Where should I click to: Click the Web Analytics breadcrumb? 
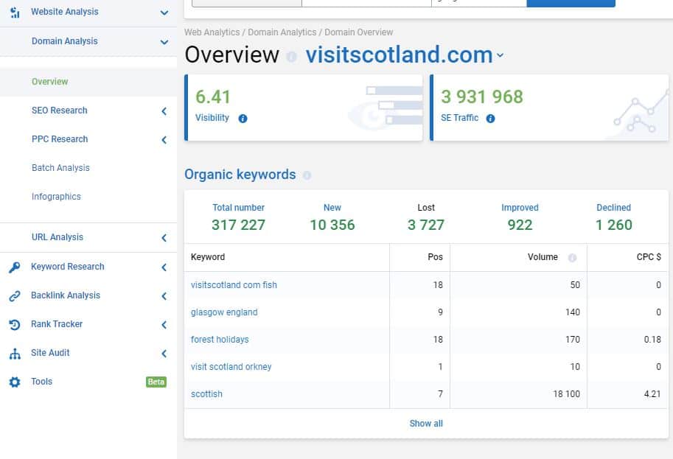pyautogui.click(x=212, y=32)
